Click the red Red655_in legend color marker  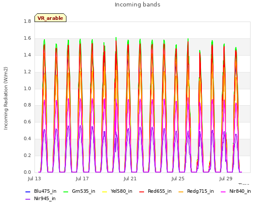(142, 191)
